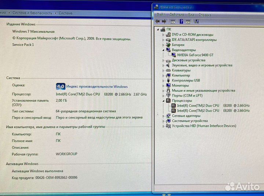The image size is (264, 196).
Task: Expand the Контроллеры USB node
Action: [163, 80]
